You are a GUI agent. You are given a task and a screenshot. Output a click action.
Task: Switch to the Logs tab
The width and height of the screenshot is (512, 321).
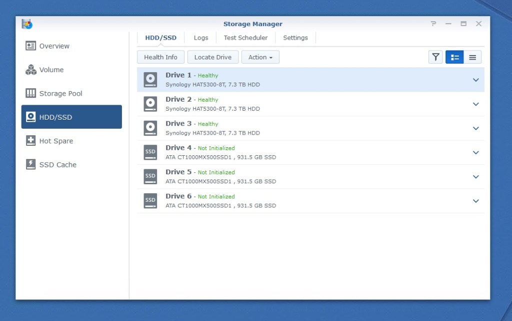pyautogui.click(x=200, y=38)
